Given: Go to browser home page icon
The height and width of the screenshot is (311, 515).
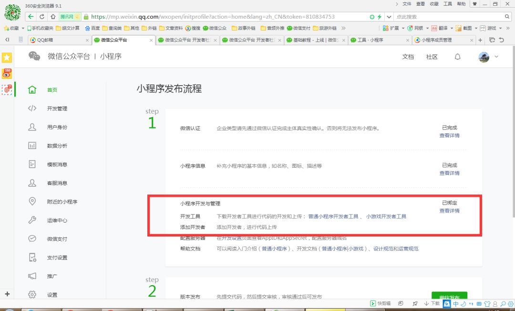Looking at the screenshot, I should point(53,16).
